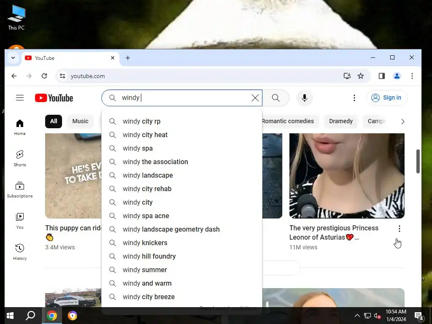
Task: Select the Romantic comedies chip
Action: pos(288,121)
